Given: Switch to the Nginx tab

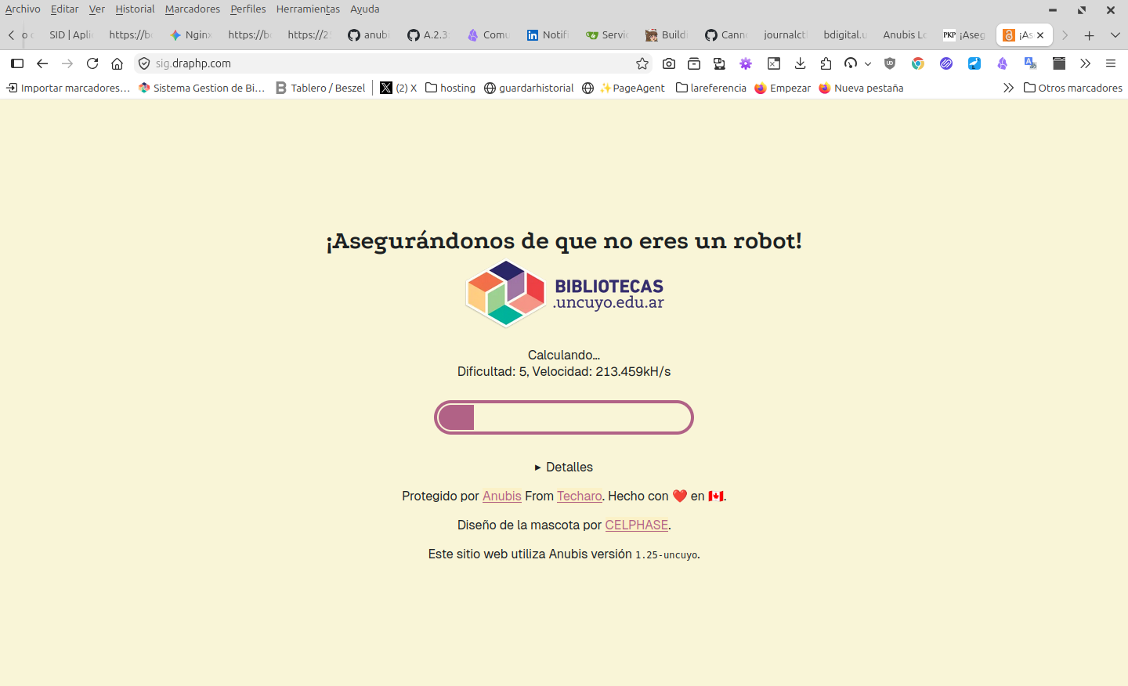Looking at the screenshot, I should pyautogui.click(x=191, y=35).
